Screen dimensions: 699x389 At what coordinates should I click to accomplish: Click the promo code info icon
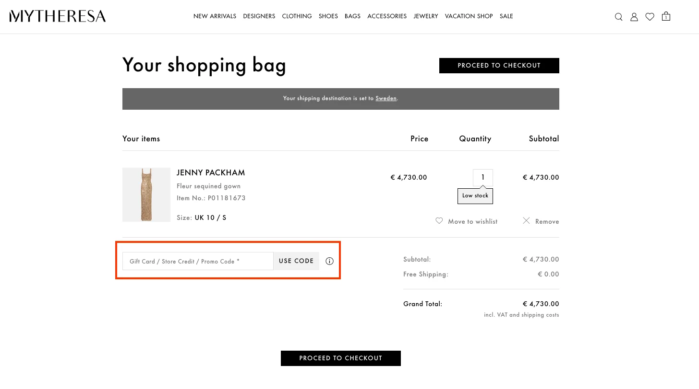329,261
